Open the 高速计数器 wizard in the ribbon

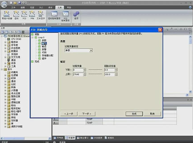pyautogui.click(x=7, y=15)
